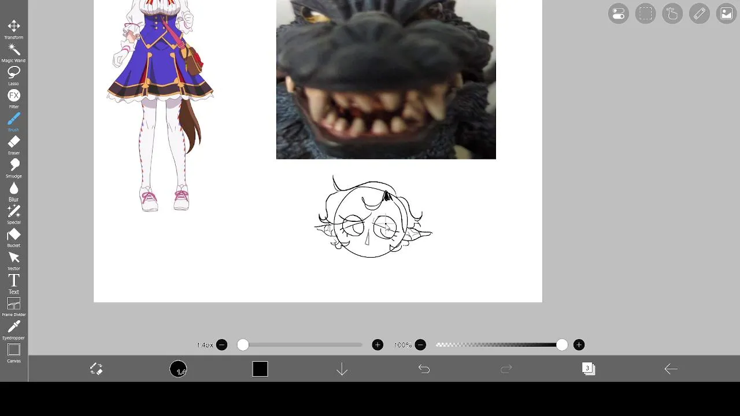
Task: Toggle the view menu switch icon
Action: [619, 13]
